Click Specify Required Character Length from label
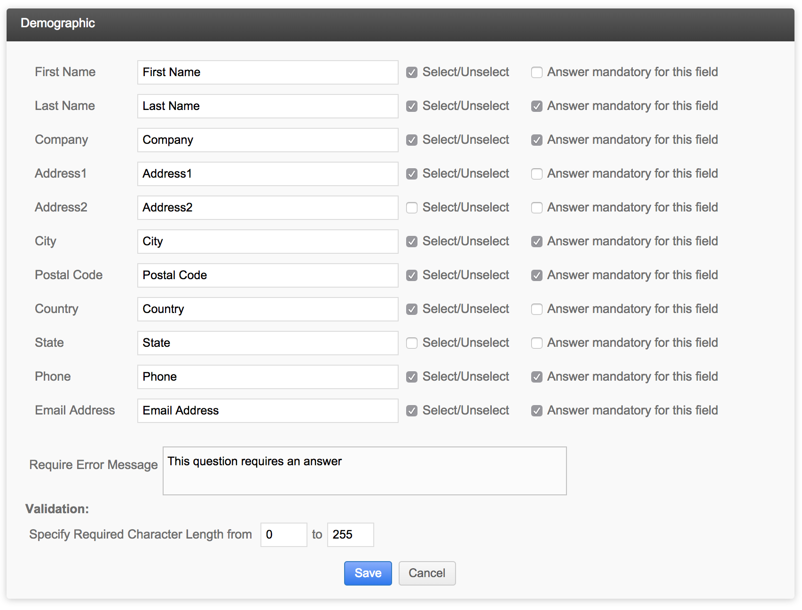Viewport: 802px width, 610px height. click(x=141, y=535)
